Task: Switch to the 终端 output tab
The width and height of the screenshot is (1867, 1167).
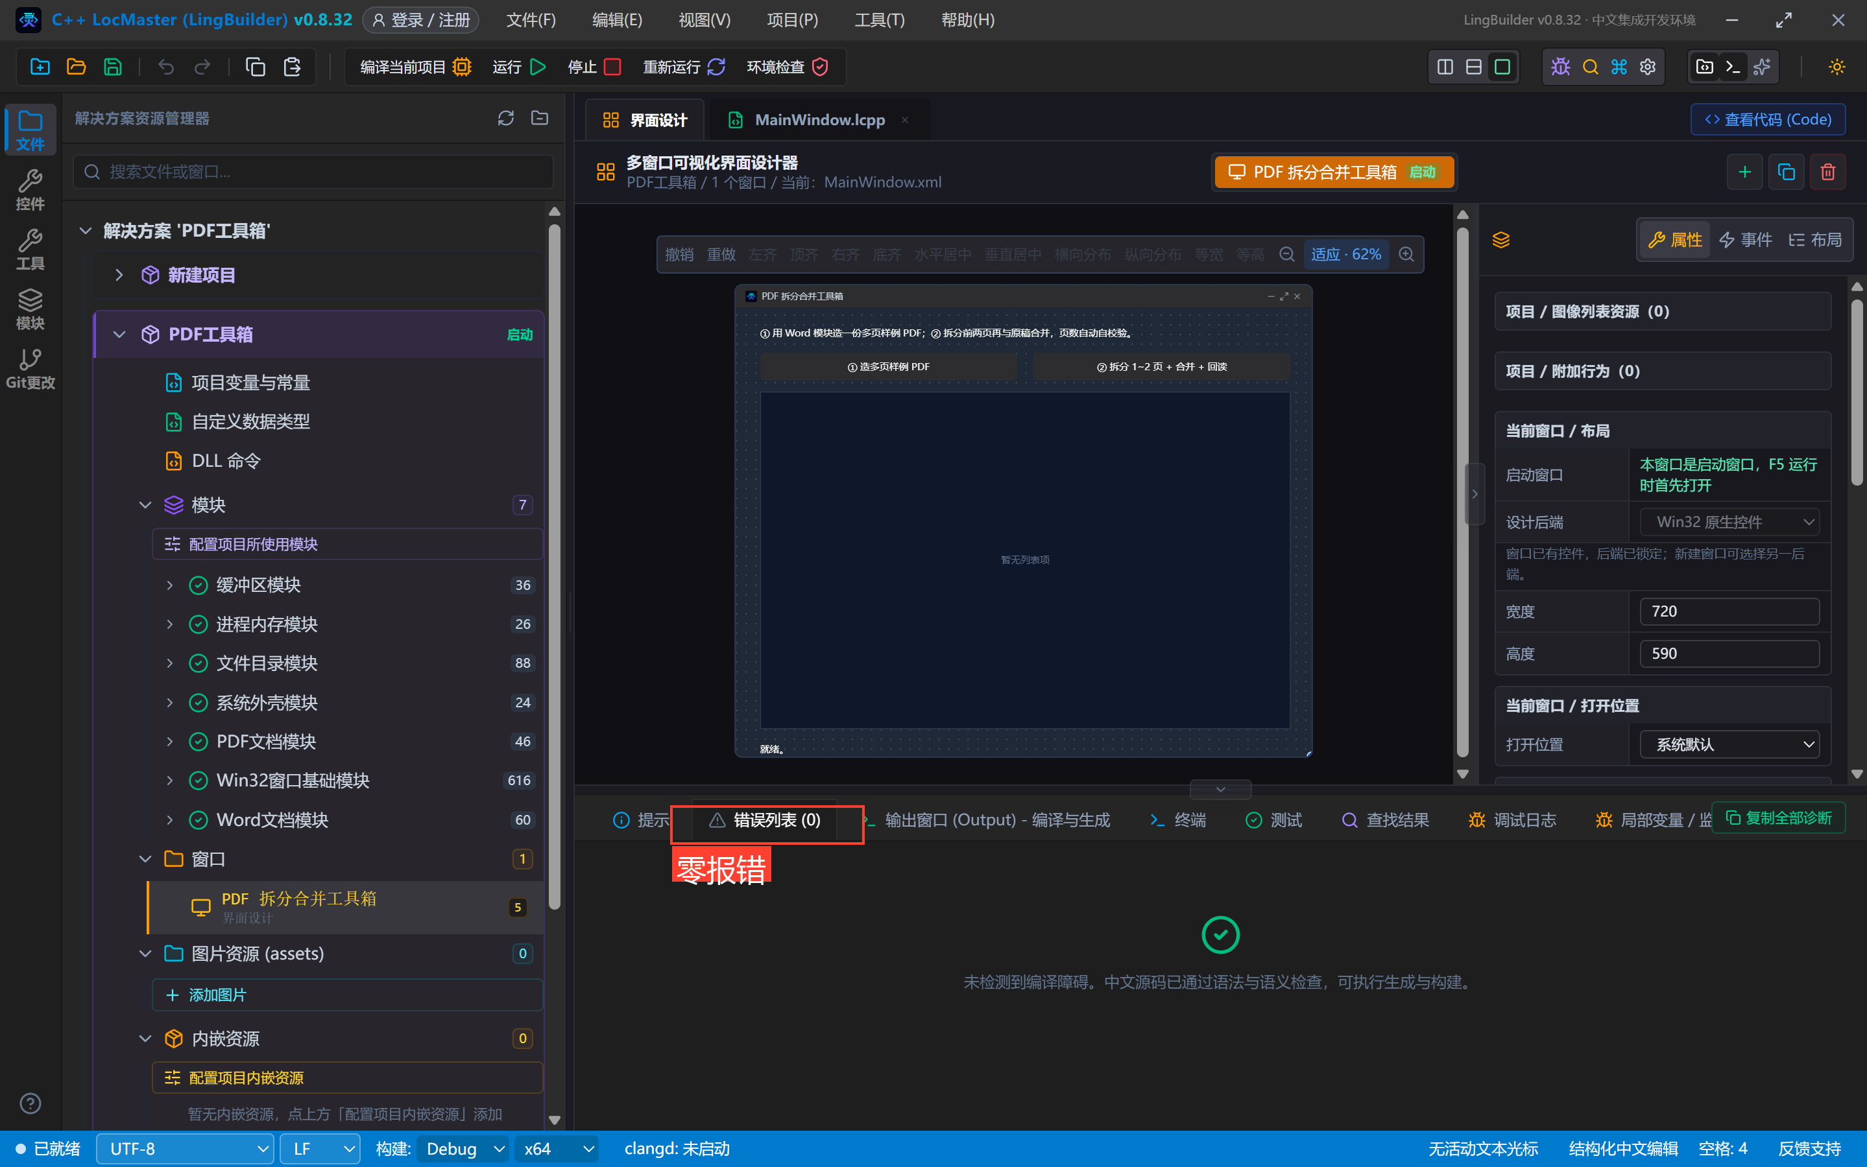Action: click(x=1177, y=819)
